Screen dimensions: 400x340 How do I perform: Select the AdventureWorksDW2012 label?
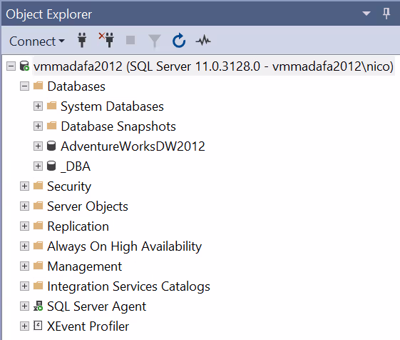[x=133, y=146]
